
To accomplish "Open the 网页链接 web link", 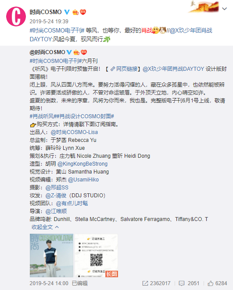I will click(124, 69).
